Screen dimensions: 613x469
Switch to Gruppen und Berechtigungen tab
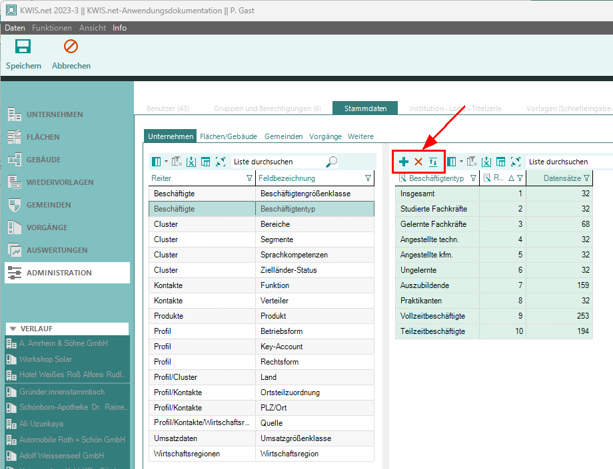pyautogui.click(x=267, y=108)
